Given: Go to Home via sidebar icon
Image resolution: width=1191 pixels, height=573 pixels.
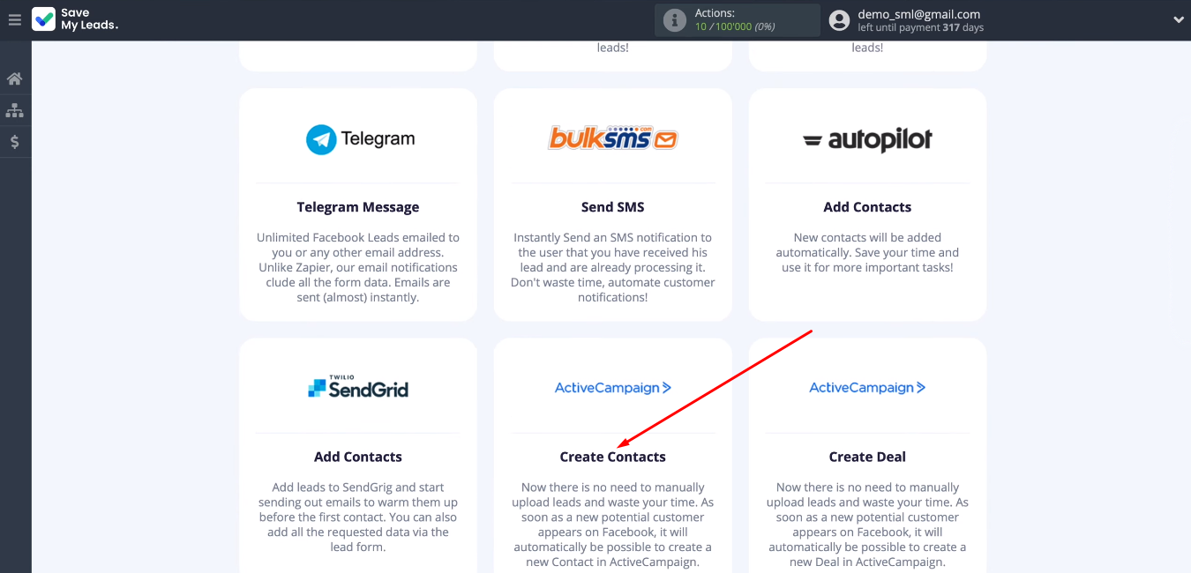Looking at the screenshot, I should click(15, 79).
